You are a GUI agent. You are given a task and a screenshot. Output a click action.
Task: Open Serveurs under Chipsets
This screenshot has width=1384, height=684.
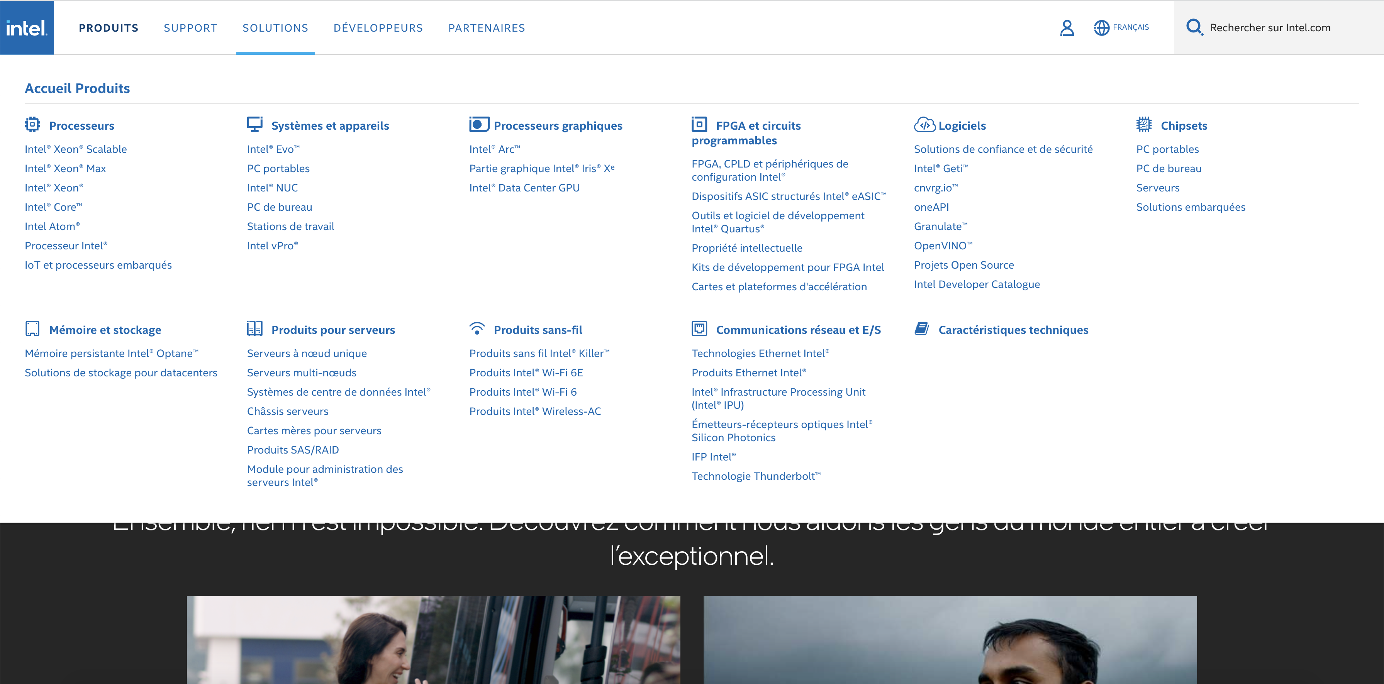pos(1158,188)
